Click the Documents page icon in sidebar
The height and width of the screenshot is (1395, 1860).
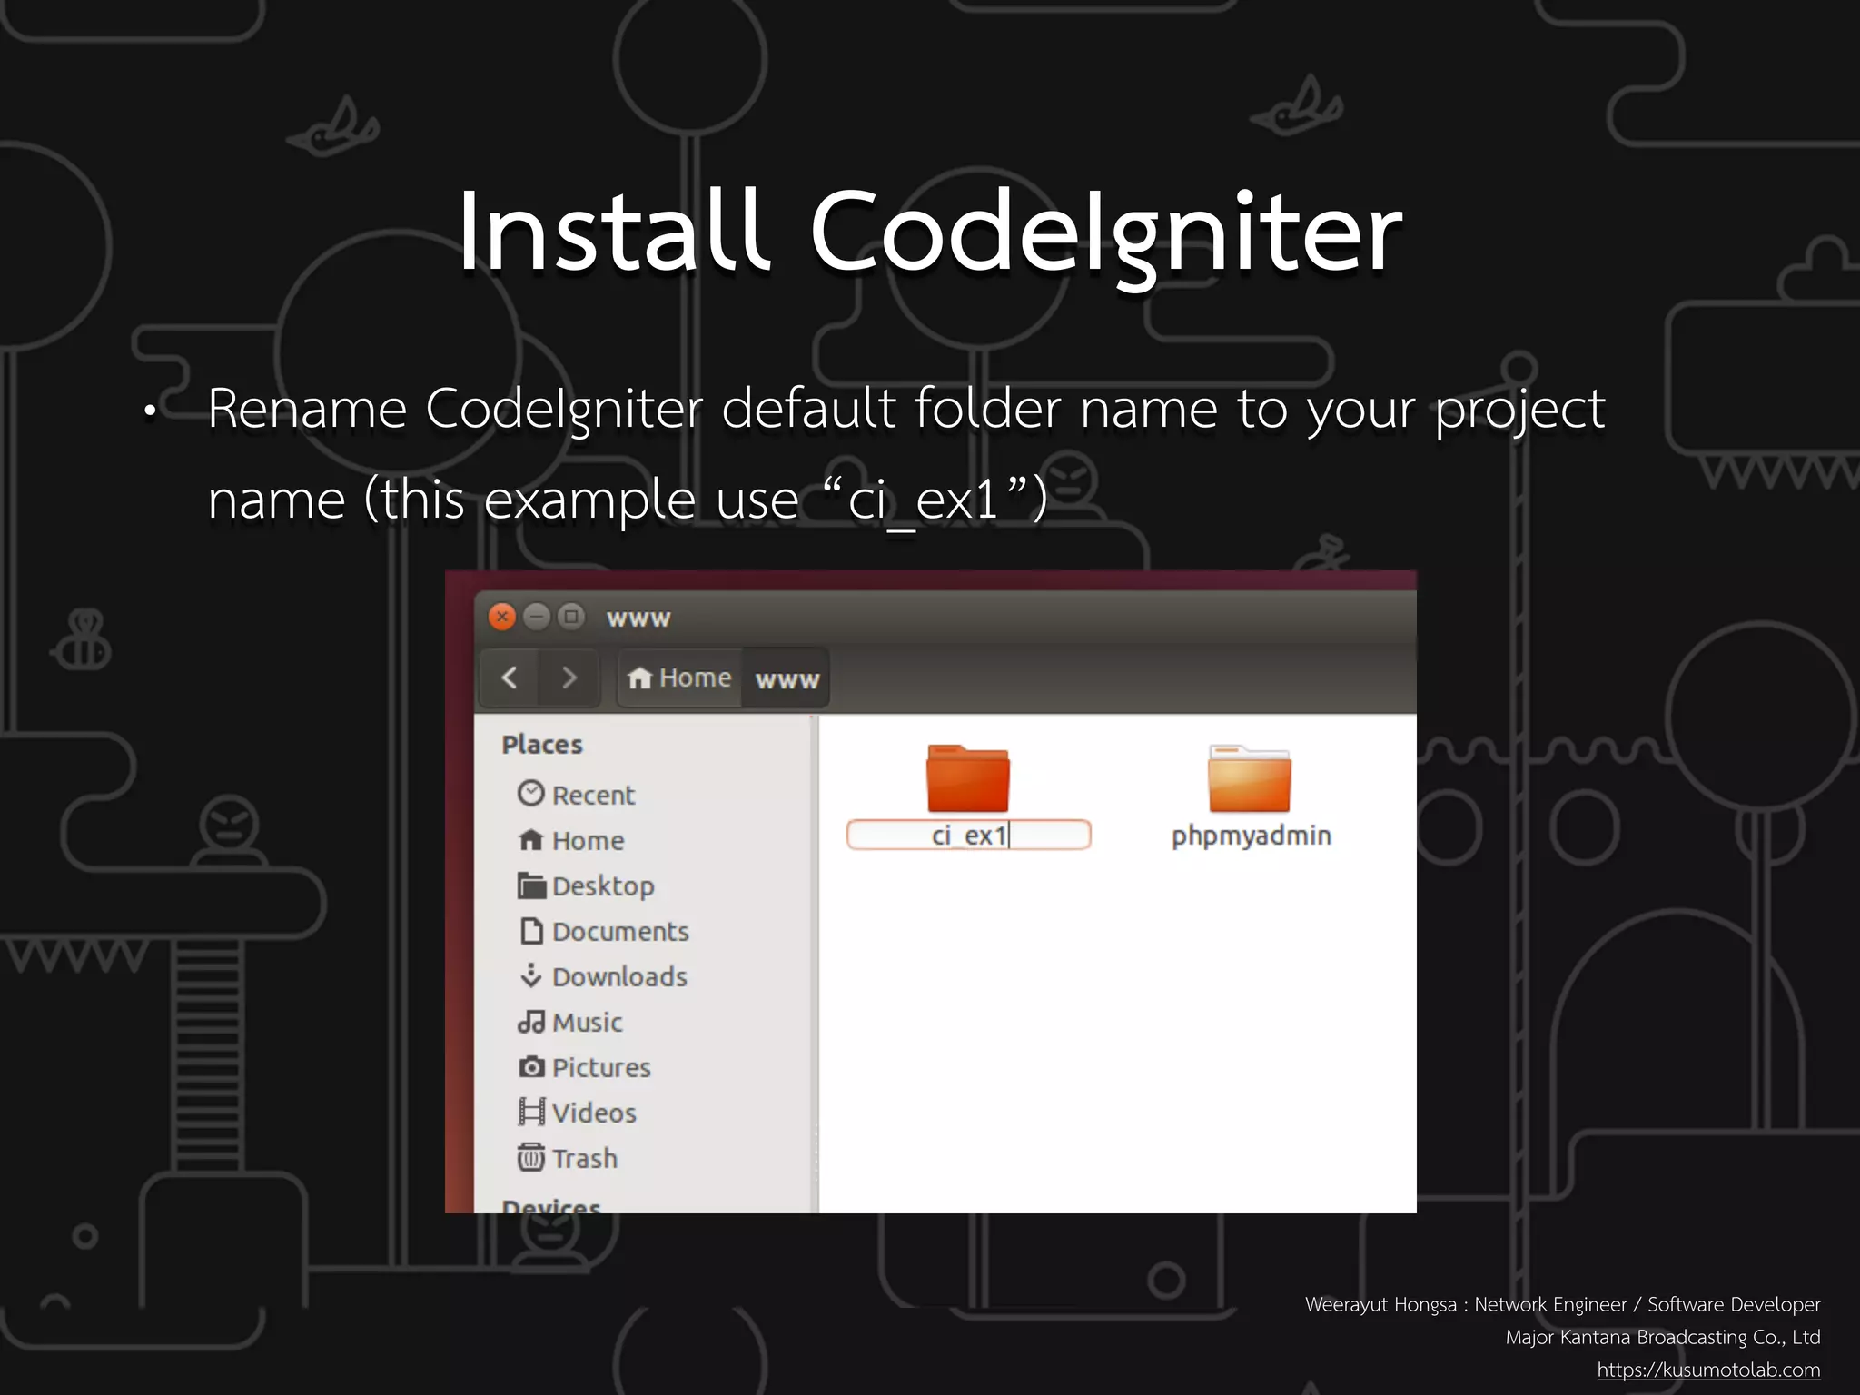pos(531,931)
